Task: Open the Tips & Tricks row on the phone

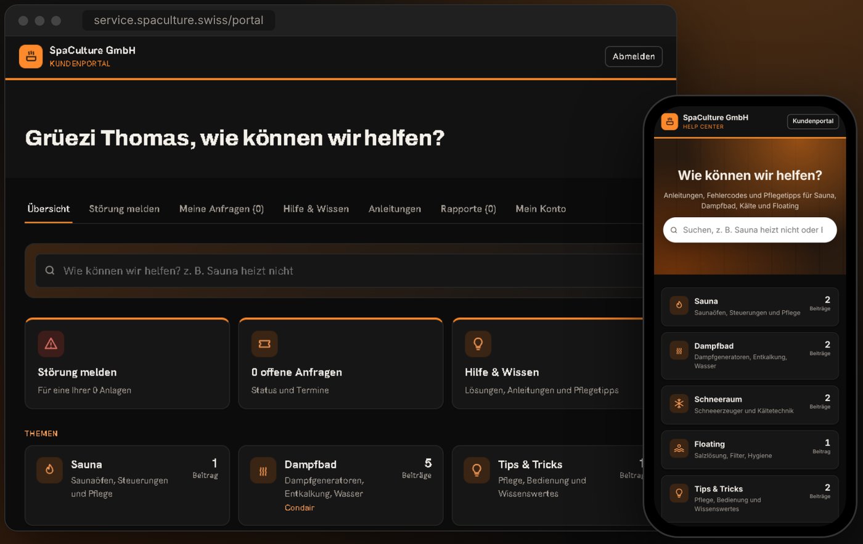Action: (x=750, y=498)
